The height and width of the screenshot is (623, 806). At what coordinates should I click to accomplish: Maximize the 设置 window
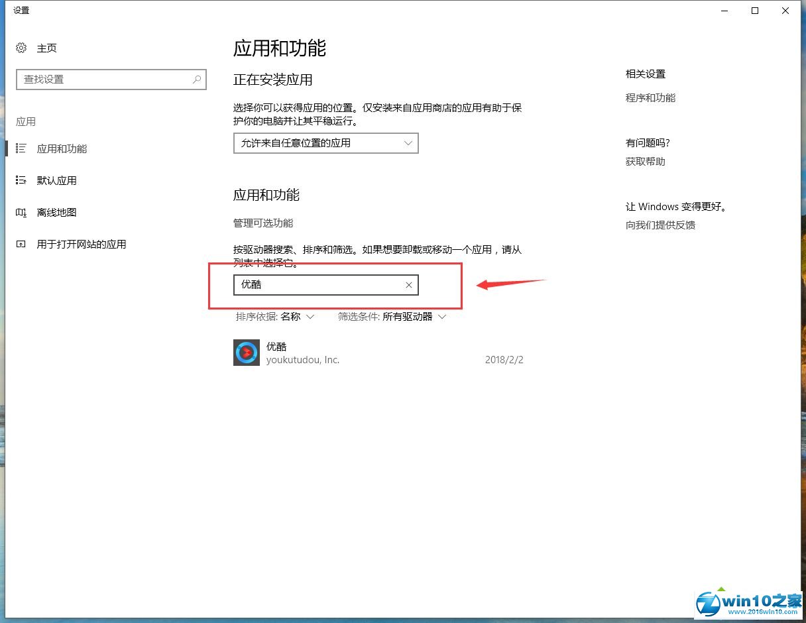pyautogui.click(x=755, y=11)
